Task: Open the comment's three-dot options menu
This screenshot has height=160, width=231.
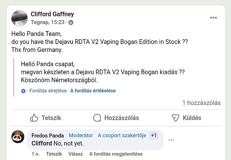Action: (x=171, y=140)
